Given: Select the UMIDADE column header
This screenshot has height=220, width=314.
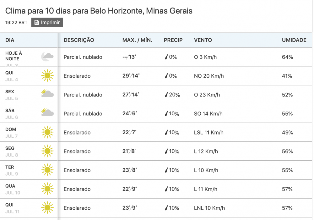Looking at the screenshot, I should 295,40.
